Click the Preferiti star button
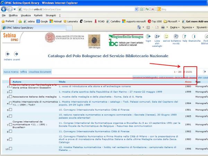 (x=8, y=21)
